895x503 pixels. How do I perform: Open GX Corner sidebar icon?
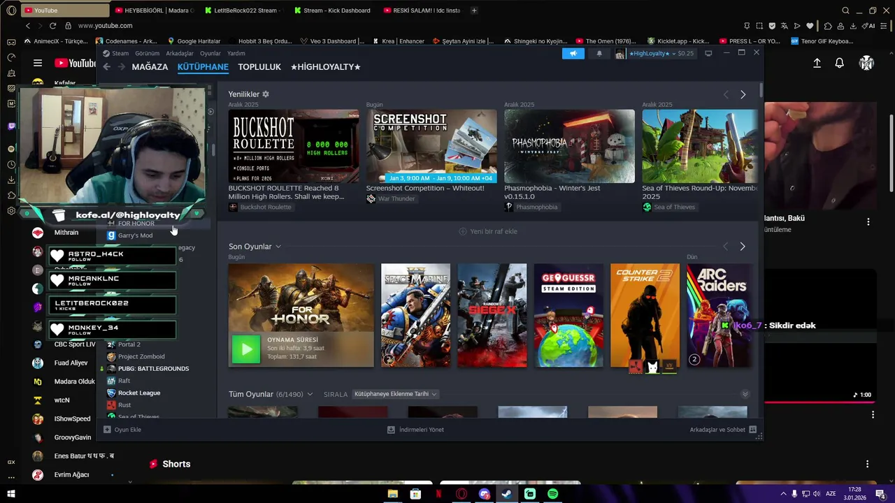(x=11, y=462)
